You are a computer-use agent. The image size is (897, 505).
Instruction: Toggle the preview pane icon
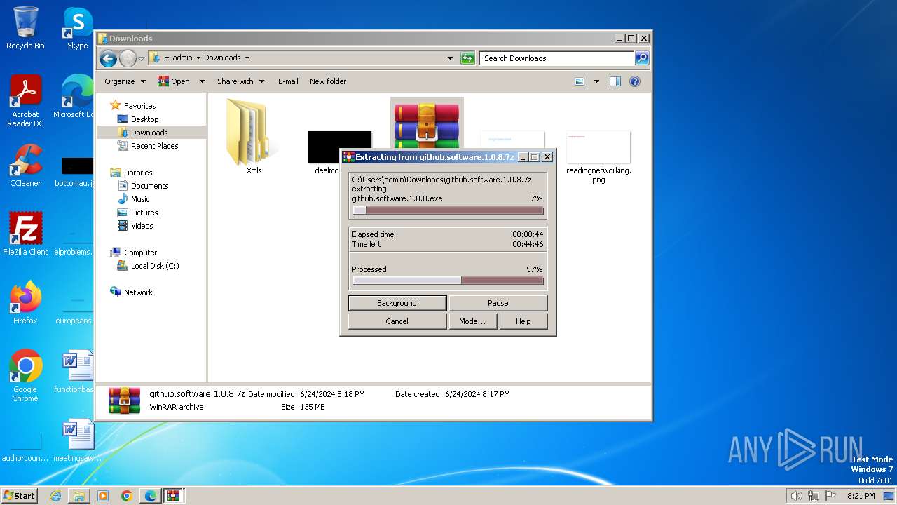point(615,81)
